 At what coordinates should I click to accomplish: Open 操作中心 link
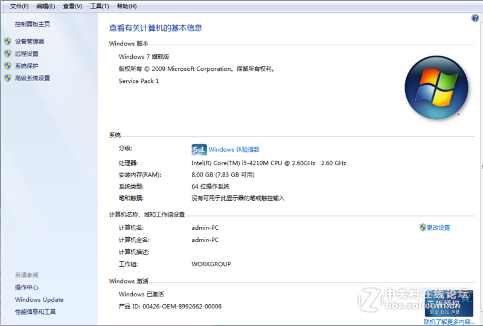(x=27, y=287)
